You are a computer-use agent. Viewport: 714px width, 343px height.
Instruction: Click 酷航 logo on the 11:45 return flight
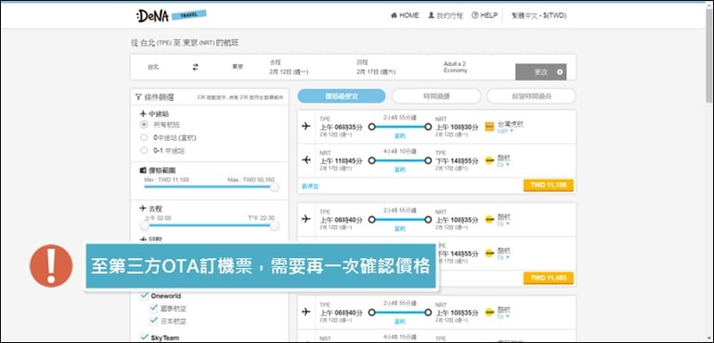coord(490,161)
